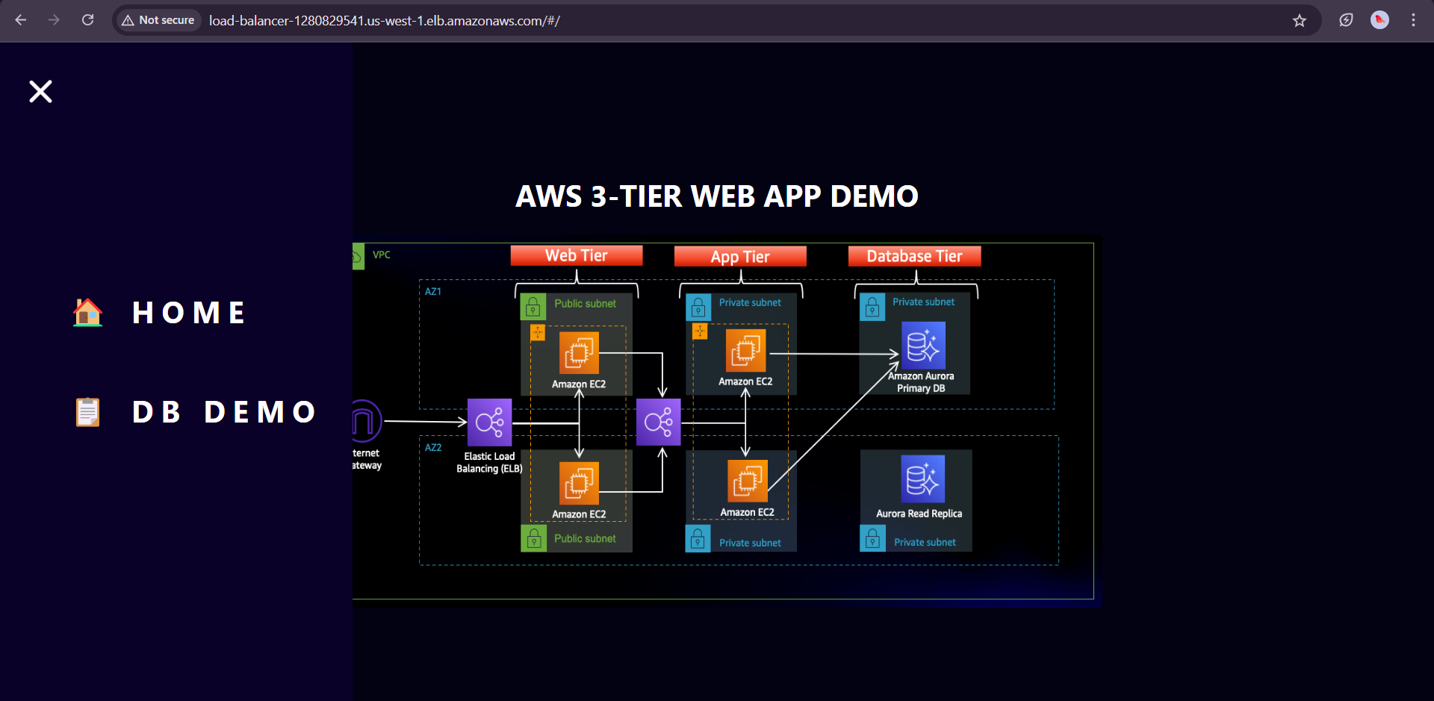Open the DB DEMO menu link
Image resolution: width=1434 pixels, height=701 pixels.
click(224, 412)
